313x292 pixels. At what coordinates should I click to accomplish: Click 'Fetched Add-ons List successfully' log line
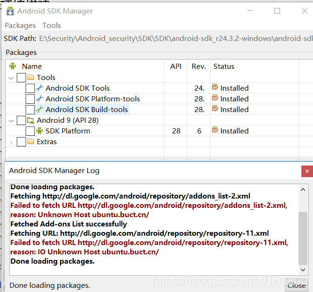click(68, 224)
